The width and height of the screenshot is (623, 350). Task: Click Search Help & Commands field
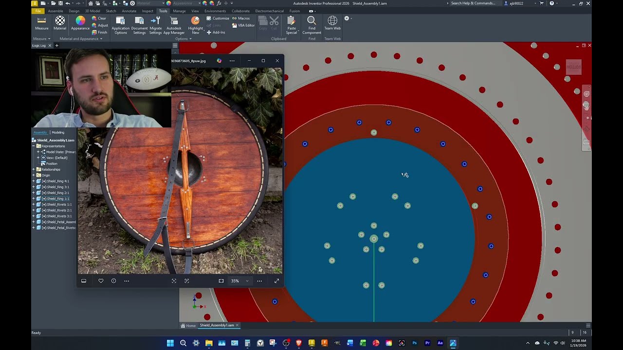pos(473,3)
